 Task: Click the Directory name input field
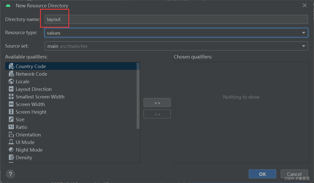(x=176, y=19)
